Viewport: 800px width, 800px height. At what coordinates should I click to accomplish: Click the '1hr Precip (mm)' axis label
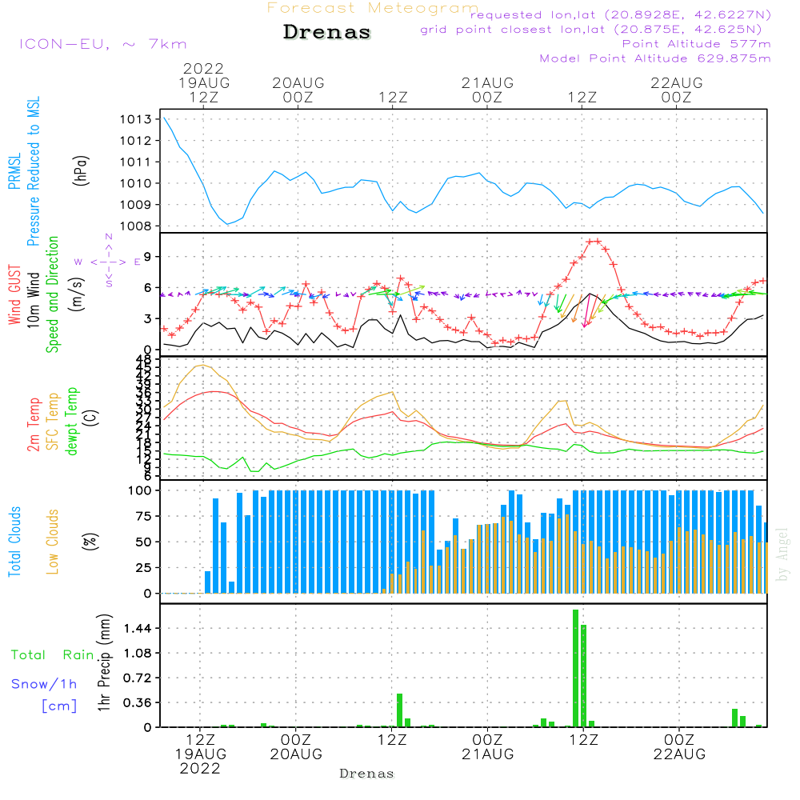pyautogui.click(x=104, y=662)
